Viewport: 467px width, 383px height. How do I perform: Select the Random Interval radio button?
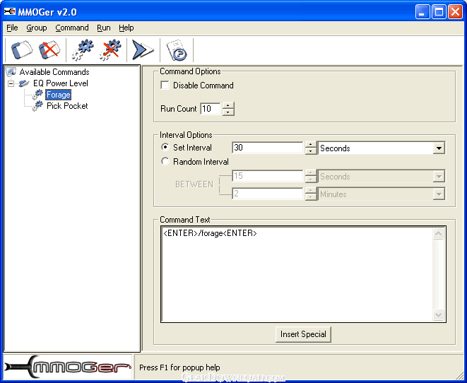coord(165,161)
